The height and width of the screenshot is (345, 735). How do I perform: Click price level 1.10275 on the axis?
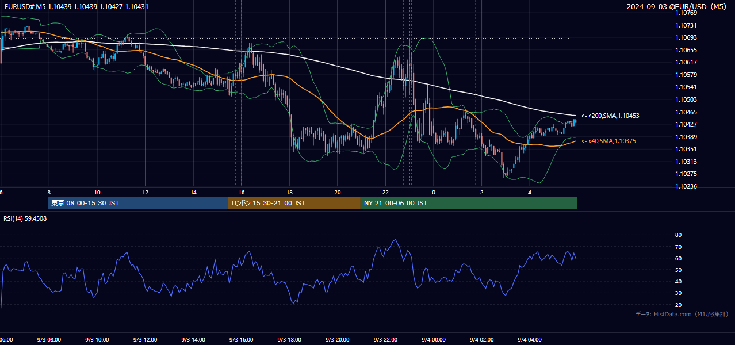tap(686, 174)
